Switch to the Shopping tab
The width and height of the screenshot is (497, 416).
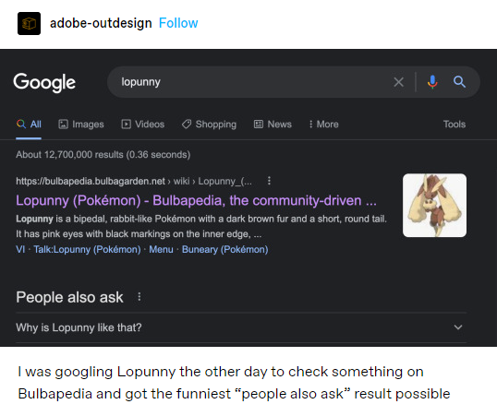[x=209, y=125]
